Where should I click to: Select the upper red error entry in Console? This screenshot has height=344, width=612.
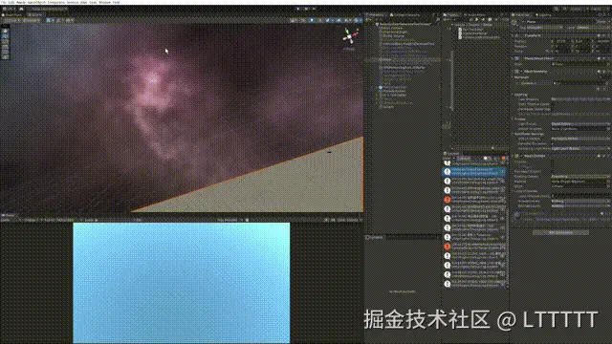pos(474,200)
